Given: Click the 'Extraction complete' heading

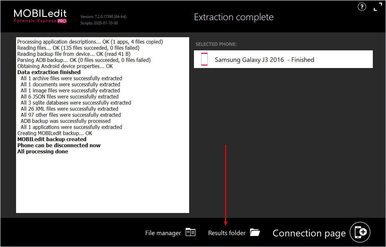Looking at the screenshot, I should tap(234, 17).
